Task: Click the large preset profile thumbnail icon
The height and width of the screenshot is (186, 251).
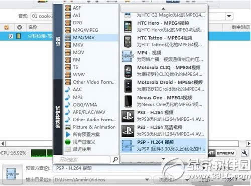Action: point(12,174)
